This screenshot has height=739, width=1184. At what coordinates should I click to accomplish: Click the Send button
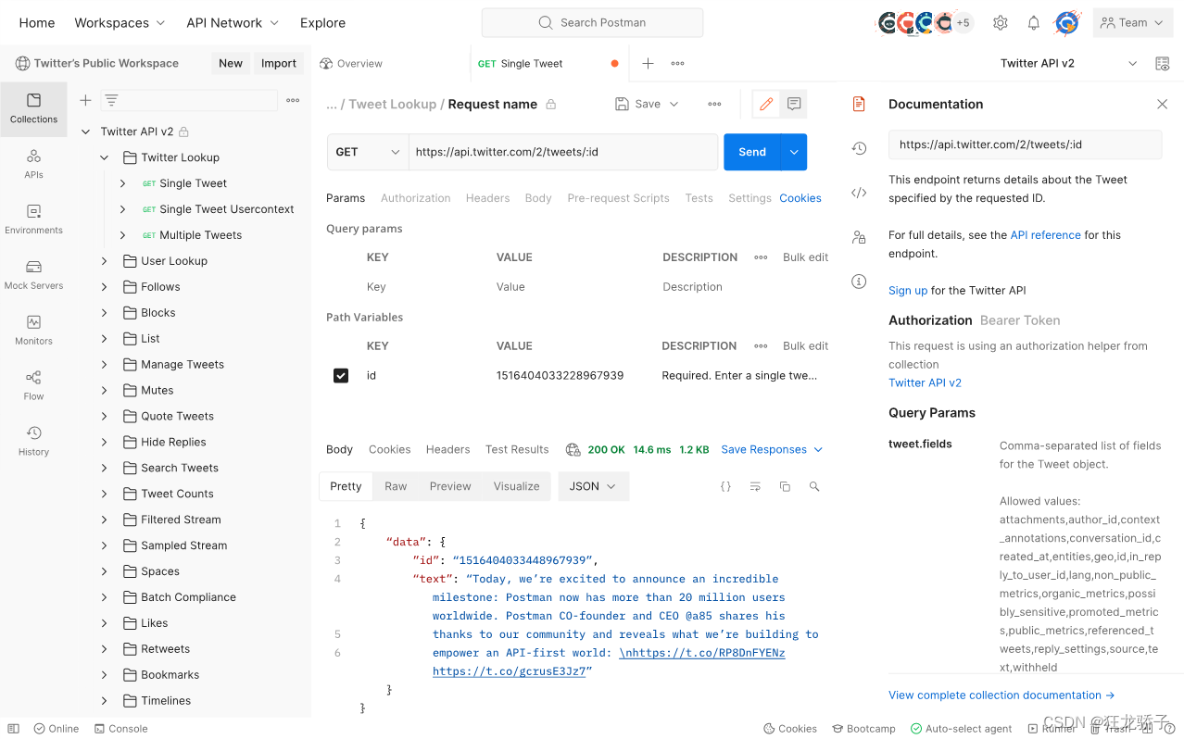(752, 152)
